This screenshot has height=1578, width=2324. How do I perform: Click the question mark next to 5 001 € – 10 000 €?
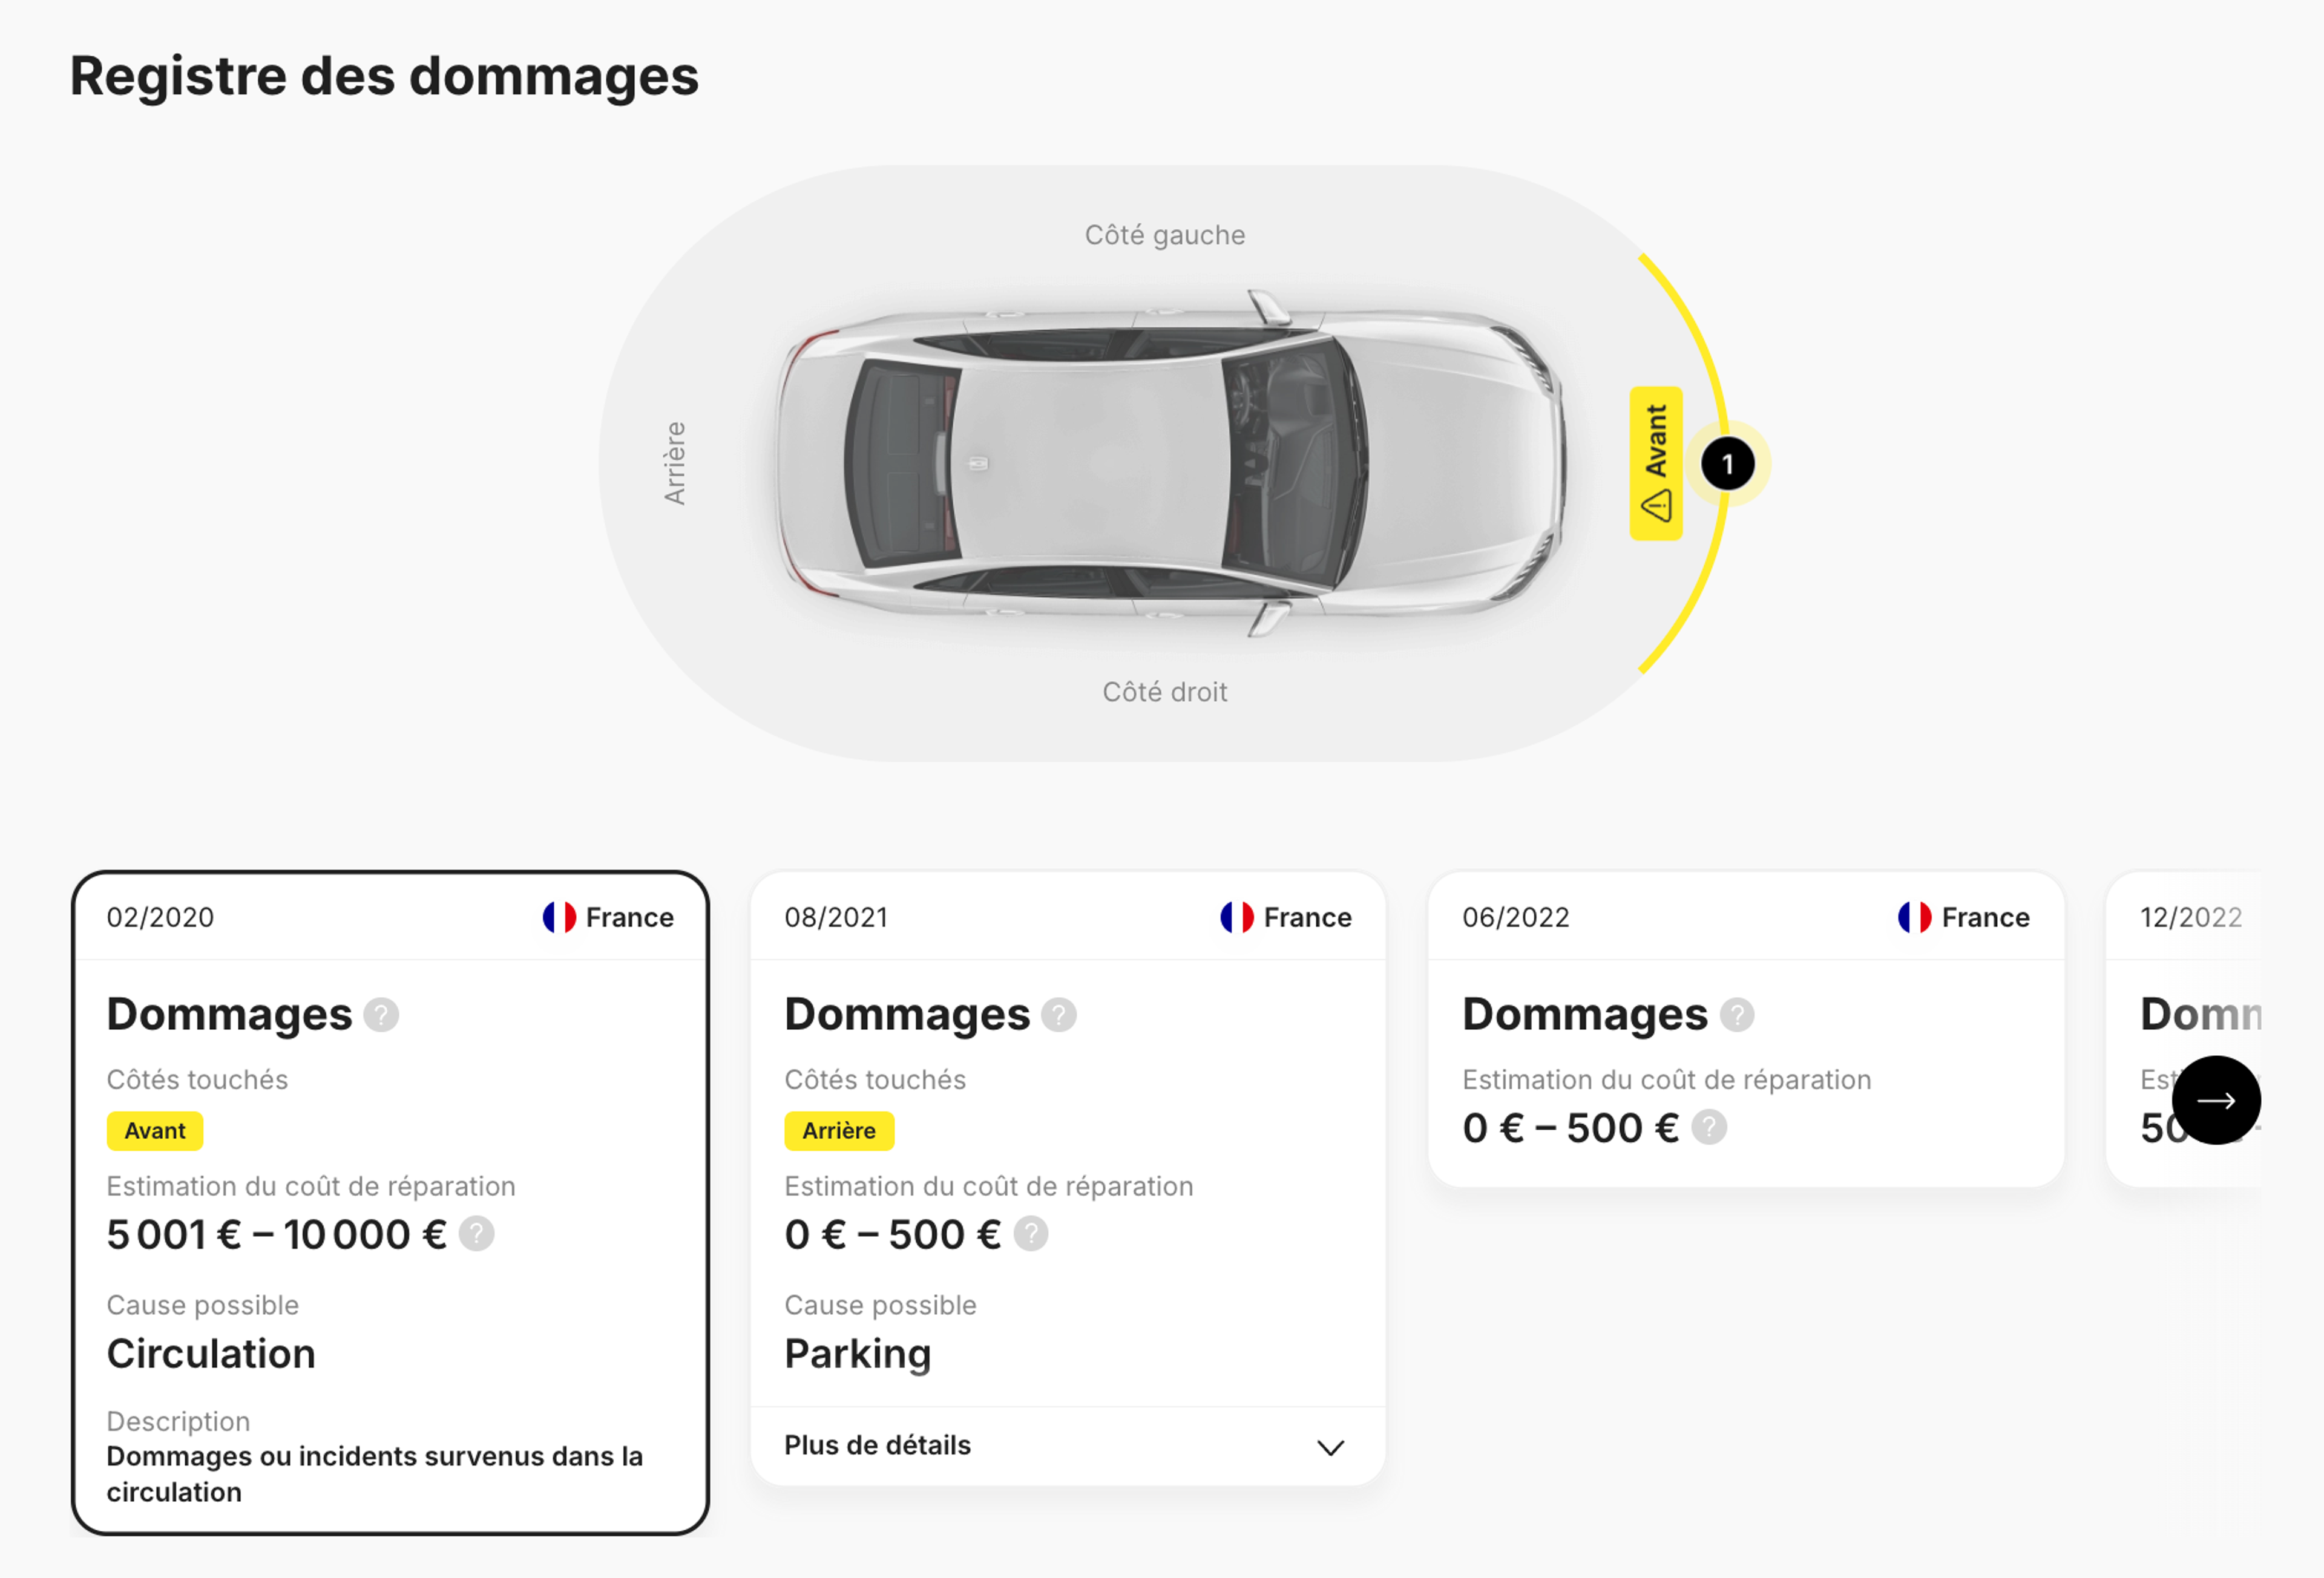tap(477, 1234)
